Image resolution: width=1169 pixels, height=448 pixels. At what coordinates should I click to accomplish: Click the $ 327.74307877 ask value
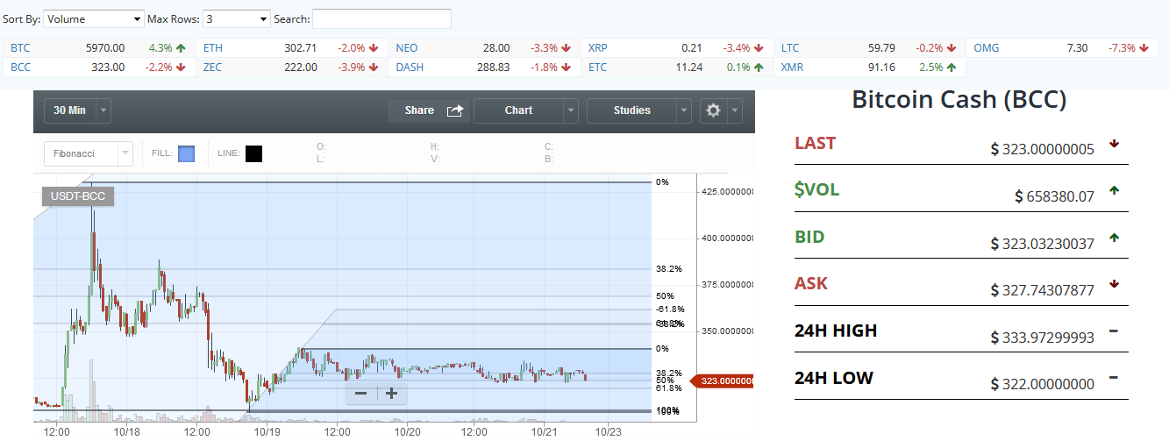click(1043, 290)
